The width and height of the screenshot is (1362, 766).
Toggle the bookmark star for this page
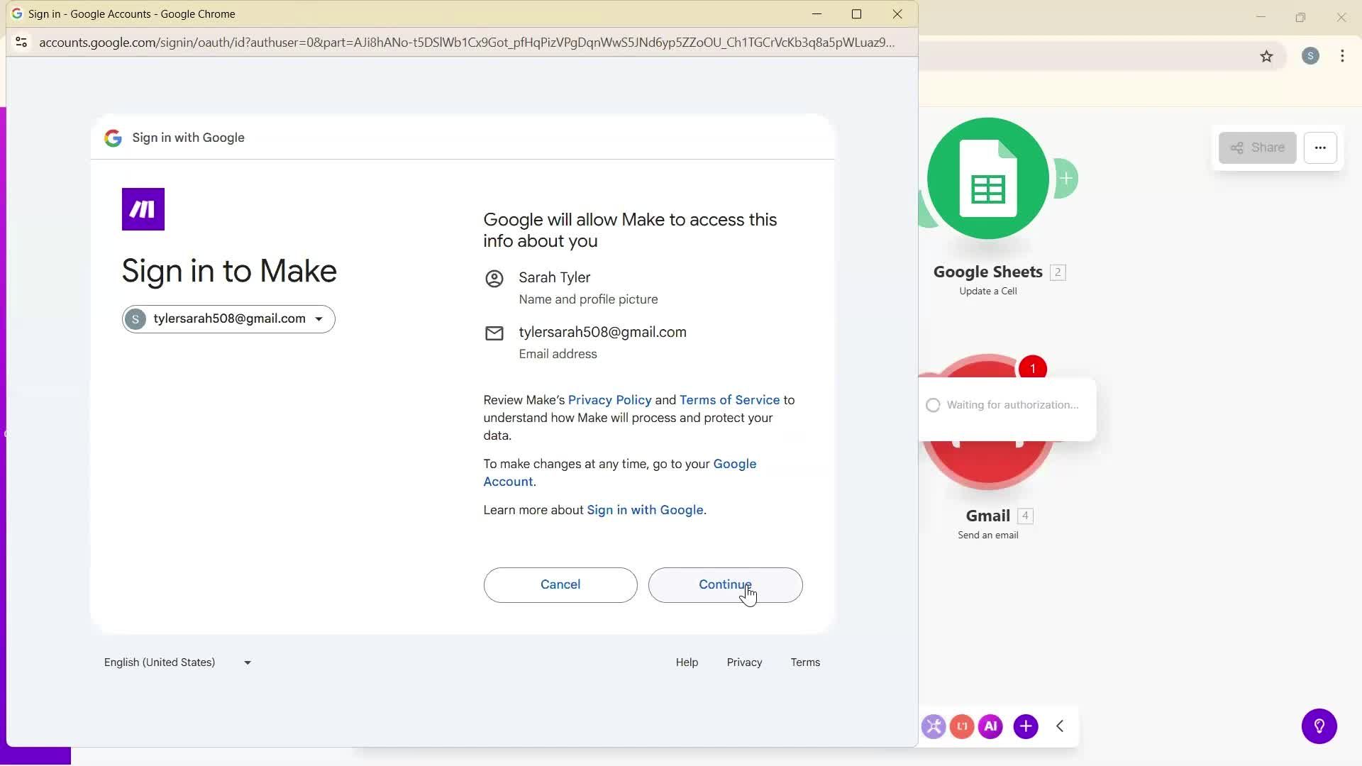coord(1268,56)
